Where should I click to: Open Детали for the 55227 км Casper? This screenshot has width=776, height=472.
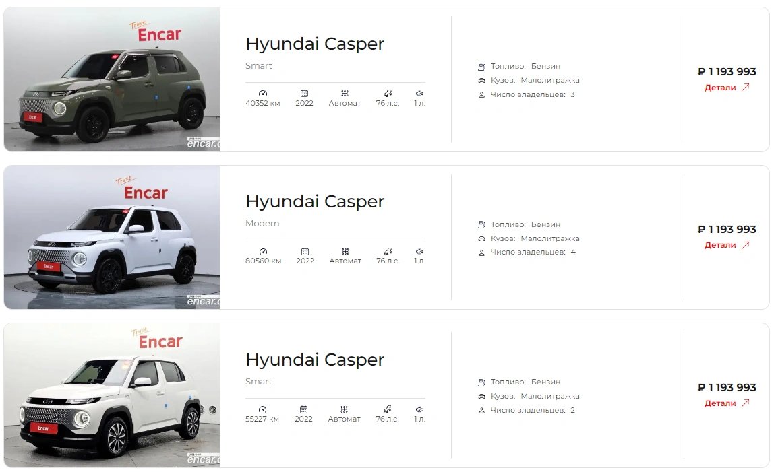tap(727, 403)
